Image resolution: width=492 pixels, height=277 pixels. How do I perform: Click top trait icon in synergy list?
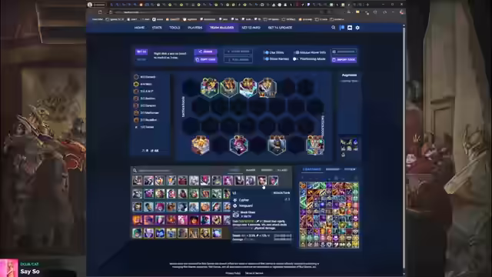coord(136,77)
